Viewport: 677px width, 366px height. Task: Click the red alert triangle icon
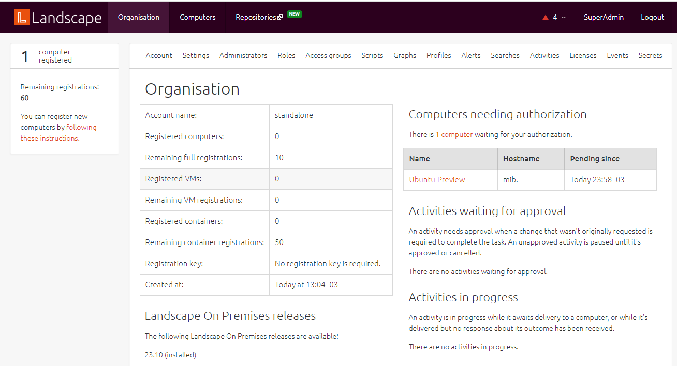[x=545, y=18]
